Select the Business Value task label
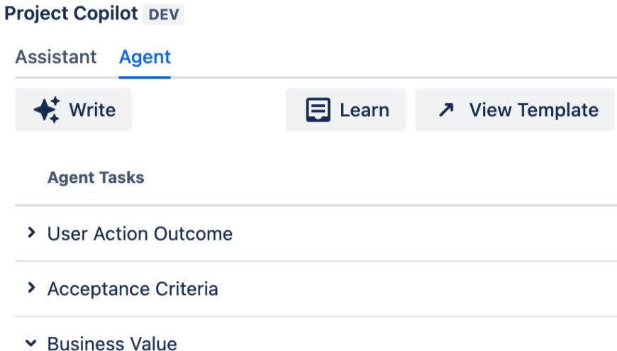617x351 pixels. pyautogui.click(x=112, y=344)
